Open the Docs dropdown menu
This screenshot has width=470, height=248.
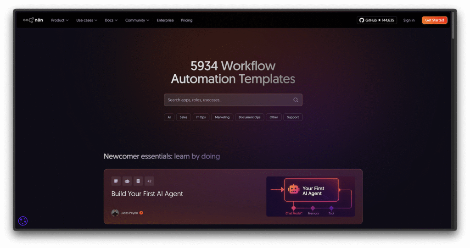pos(111,20)
